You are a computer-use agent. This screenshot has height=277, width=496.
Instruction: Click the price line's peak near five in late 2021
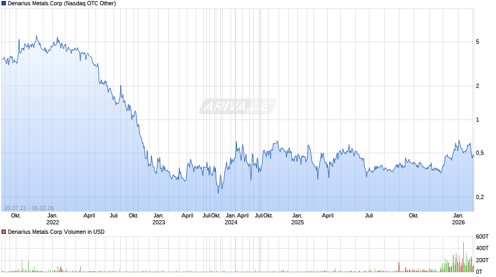pyautogui.click(x=36, y=36)
